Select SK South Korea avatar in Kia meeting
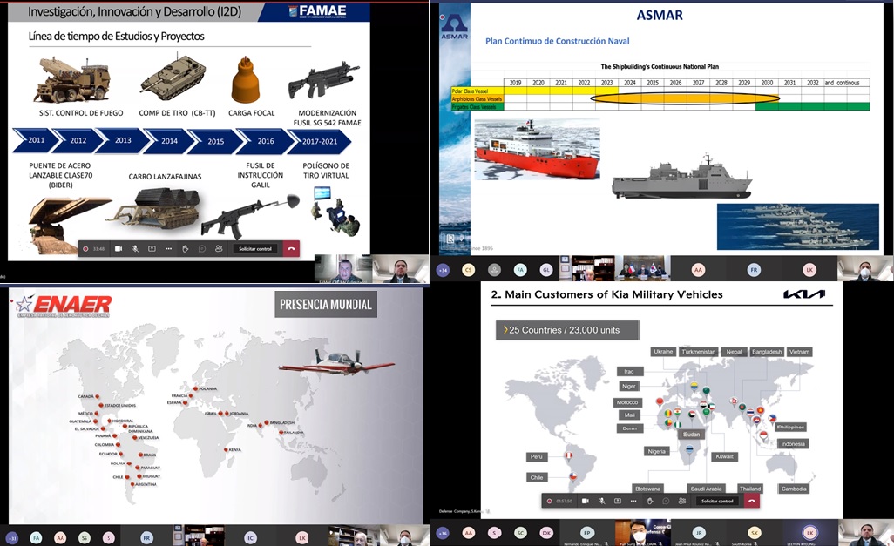894x546 pixels. click(754, 533)
